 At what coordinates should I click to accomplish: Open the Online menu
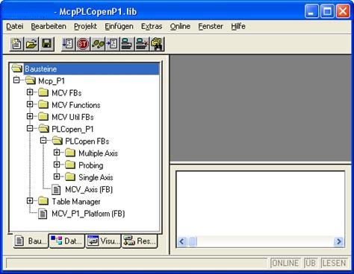point(180,26)
